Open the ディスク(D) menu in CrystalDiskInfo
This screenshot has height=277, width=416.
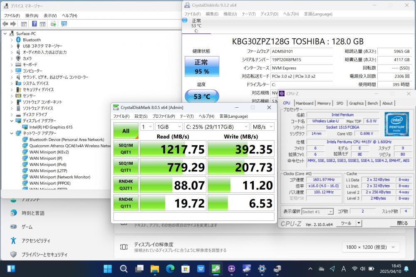269,14
